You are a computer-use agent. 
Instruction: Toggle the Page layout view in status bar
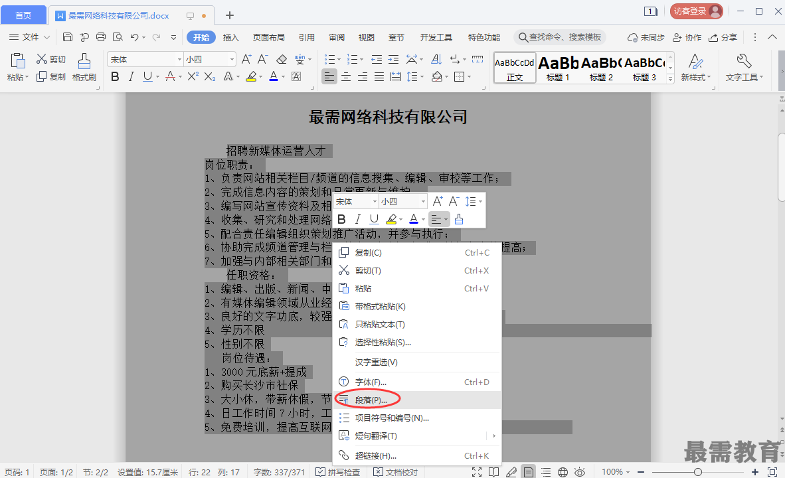[x=528, y=472]
